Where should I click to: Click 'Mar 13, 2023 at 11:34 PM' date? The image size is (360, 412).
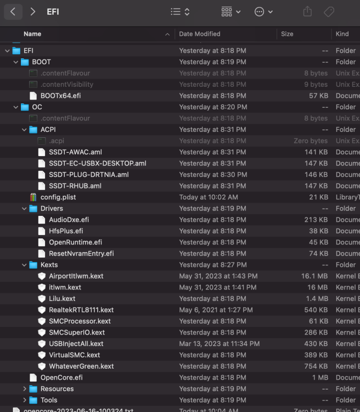coord(220,344)
